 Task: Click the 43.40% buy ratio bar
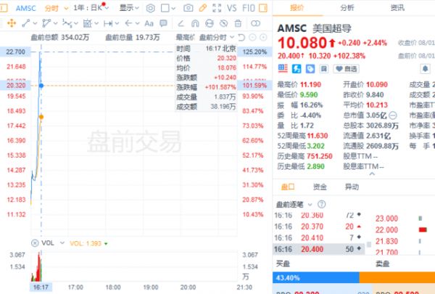pos(316,279)
